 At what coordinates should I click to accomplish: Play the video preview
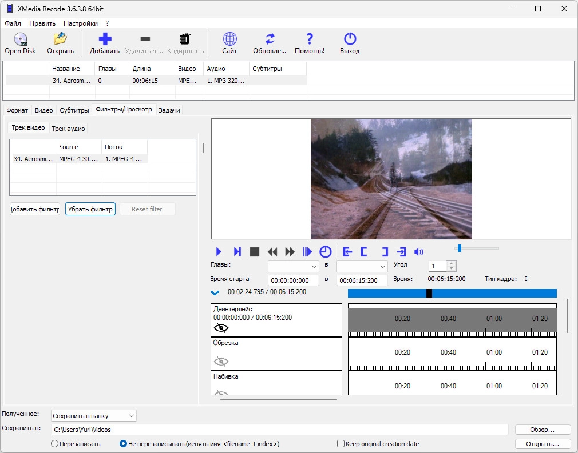pyautogui.click(x=219, y=252)
